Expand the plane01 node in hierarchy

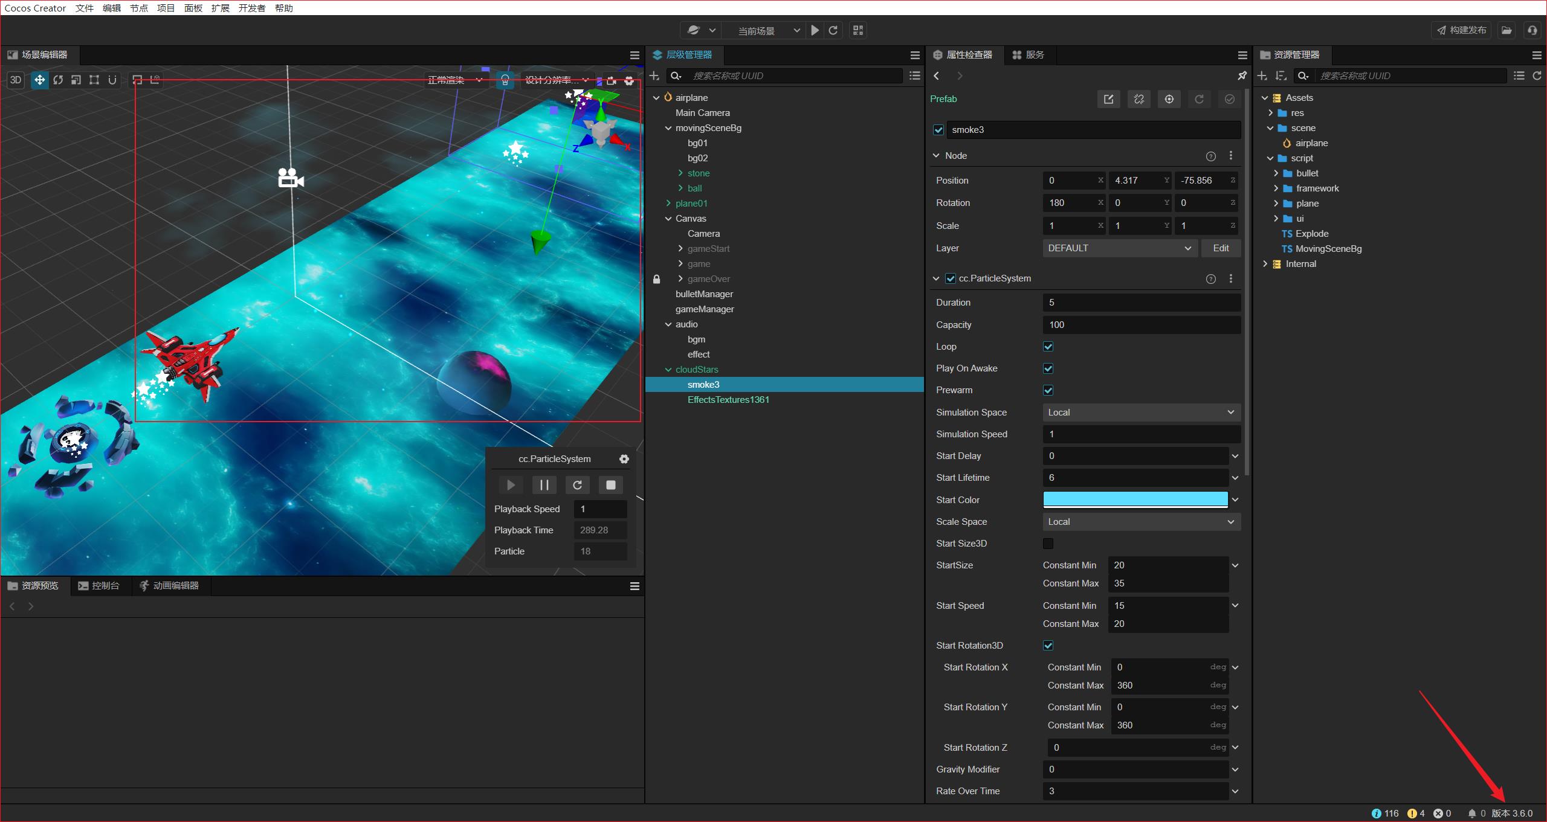tap(668, 204)
